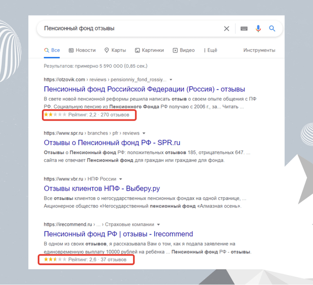Switch to the 'Картинки' tab

[x=149, y=50]
